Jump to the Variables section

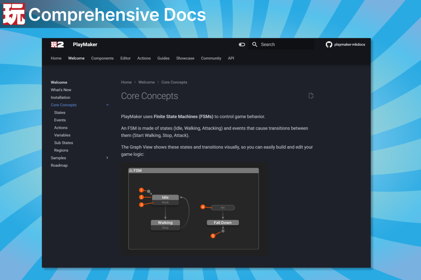coord(62,135)
